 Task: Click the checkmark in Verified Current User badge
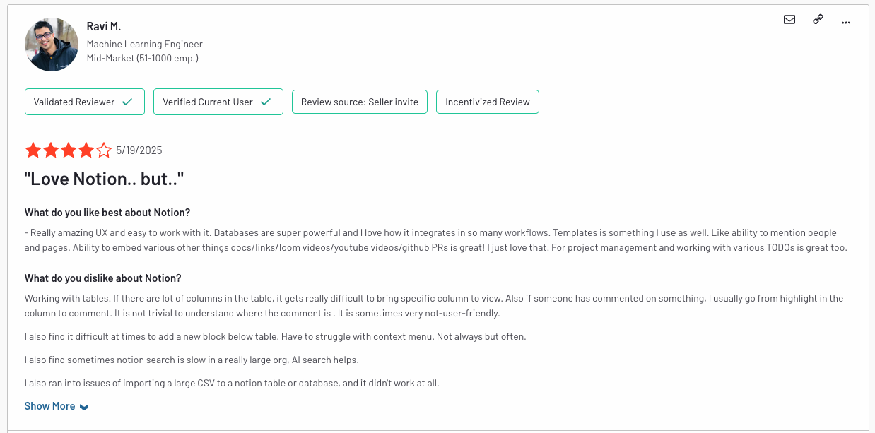[266, 102]
